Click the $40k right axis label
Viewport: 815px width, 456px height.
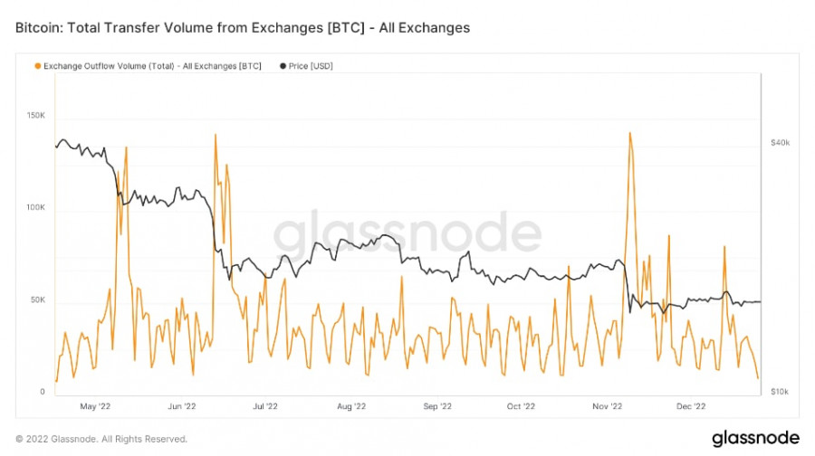780,143
